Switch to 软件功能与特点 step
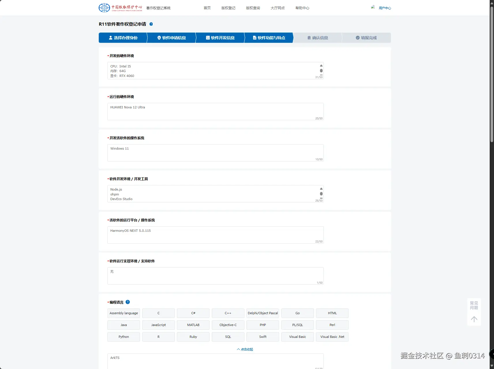 (269, 38)
